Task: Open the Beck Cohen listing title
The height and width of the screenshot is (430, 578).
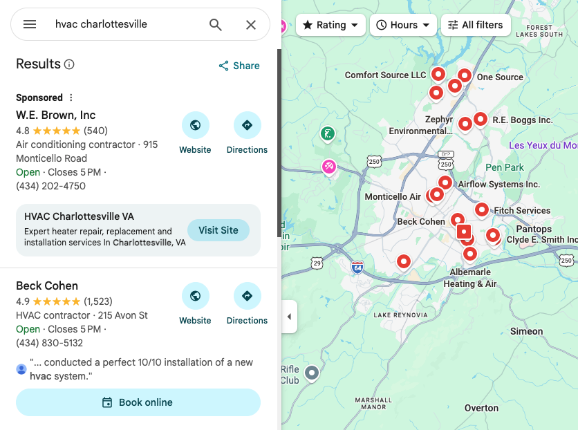Action: point(47,286)
